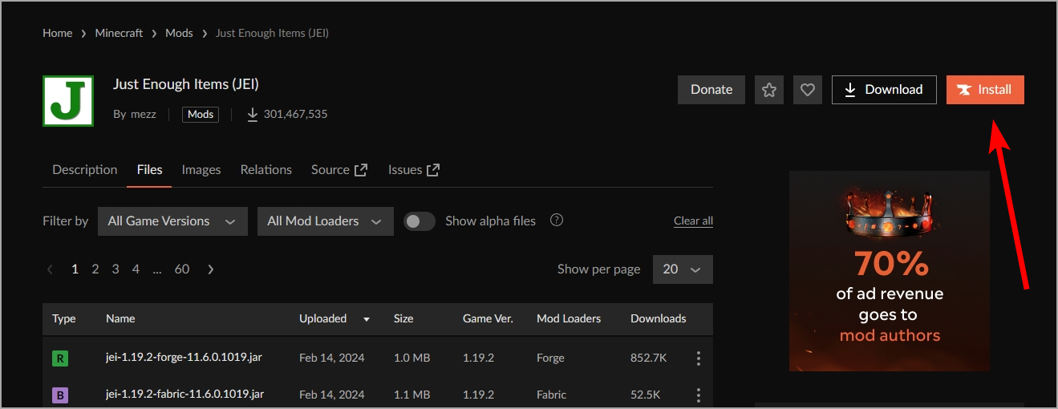Go to page 2 of files
Screen dimensions: 1058x409
[95, 269]
